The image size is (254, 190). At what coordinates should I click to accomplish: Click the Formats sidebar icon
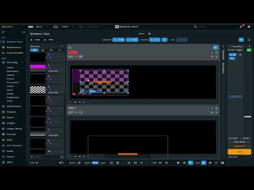(x=3, y=134)
